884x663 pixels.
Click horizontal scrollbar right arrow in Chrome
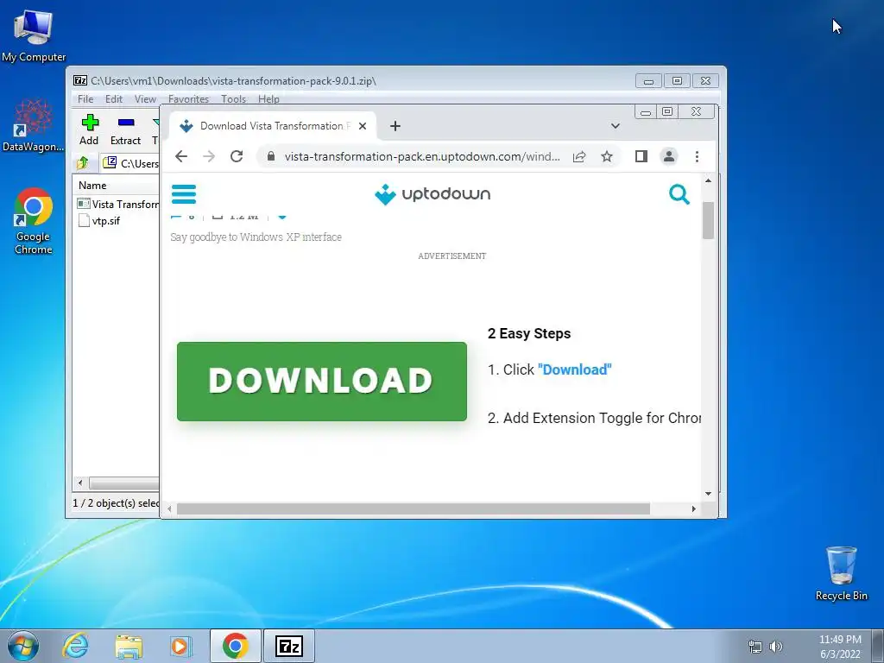(694, 508)
